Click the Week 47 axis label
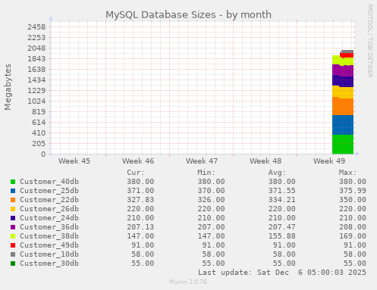This screenshot has height=290, width=377. pyautogui.click(x=202, y=161)
